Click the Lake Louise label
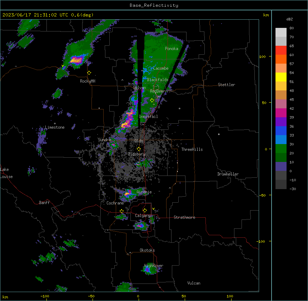308x301 pixels. pos(6,173)
